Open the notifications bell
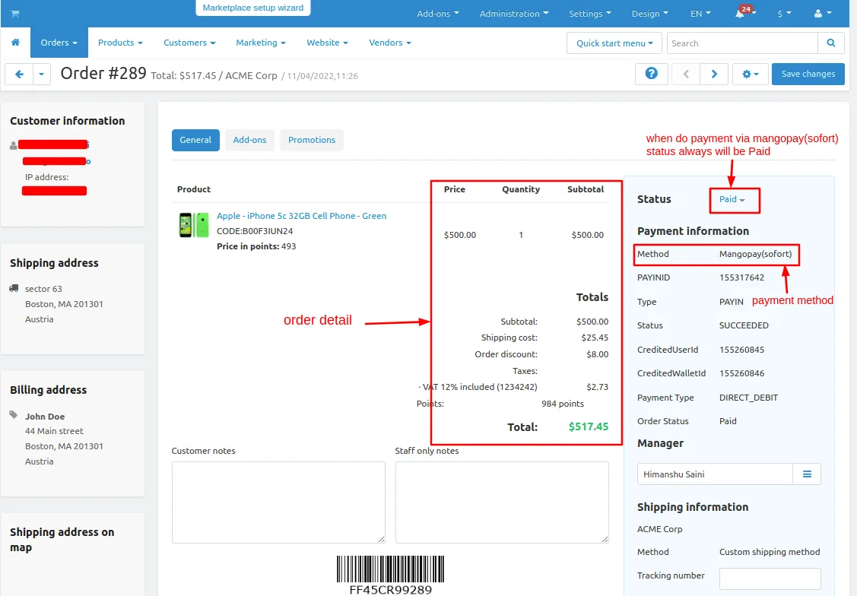 (740, 14)
